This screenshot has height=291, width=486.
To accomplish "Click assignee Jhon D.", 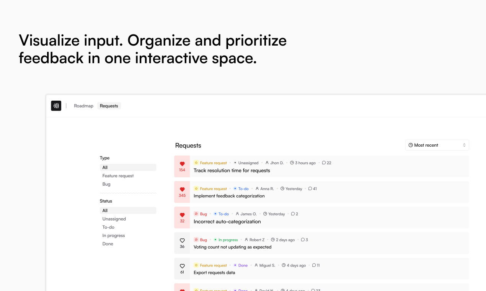I will pos(274,163).
